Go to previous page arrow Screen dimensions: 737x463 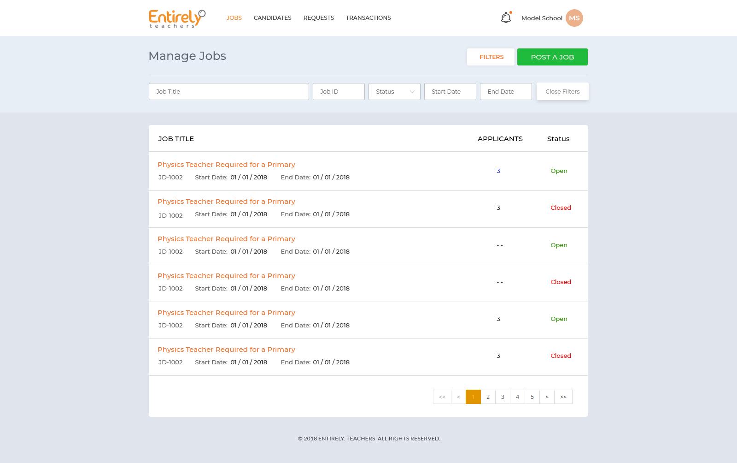(x=458, y=397)
